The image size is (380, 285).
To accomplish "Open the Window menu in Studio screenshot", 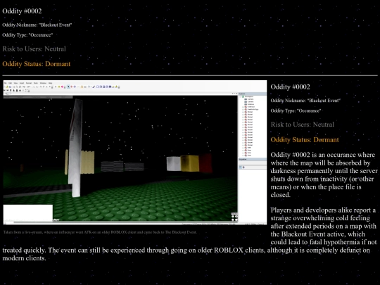I will (43, 83).
